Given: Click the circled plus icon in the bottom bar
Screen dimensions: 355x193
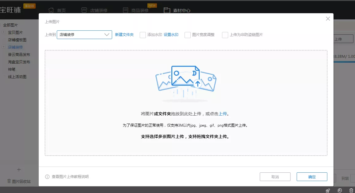Looking at the screenshot, I should tap(340, 191).
